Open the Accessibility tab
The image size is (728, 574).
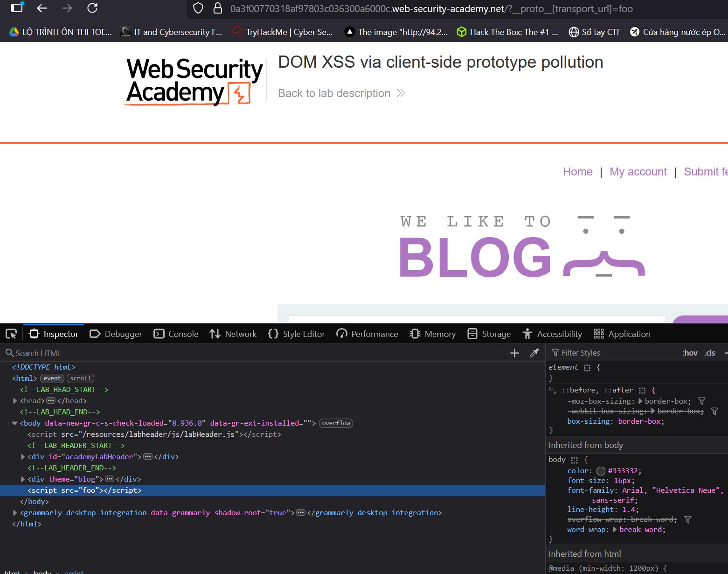click(552, 334)
